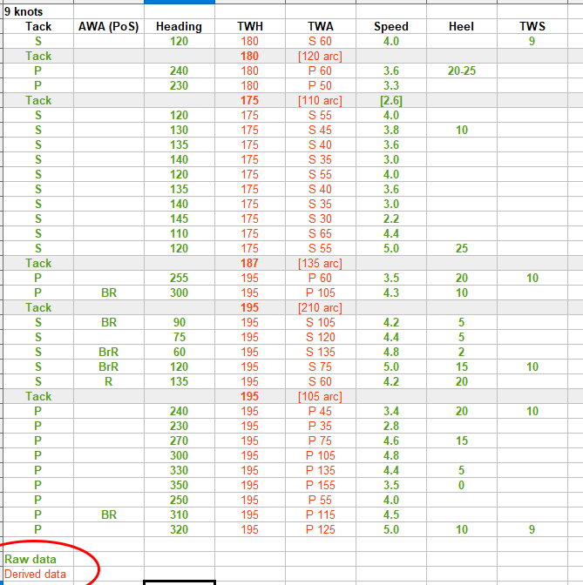The width and height of the screenshot is (583, 585).
Task: Click the 'P 45' TWA cell
Action: [321, 411]
